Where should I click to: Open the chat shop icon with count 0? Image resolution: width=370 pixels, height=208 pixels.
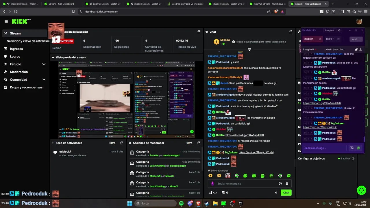point(225,193)
